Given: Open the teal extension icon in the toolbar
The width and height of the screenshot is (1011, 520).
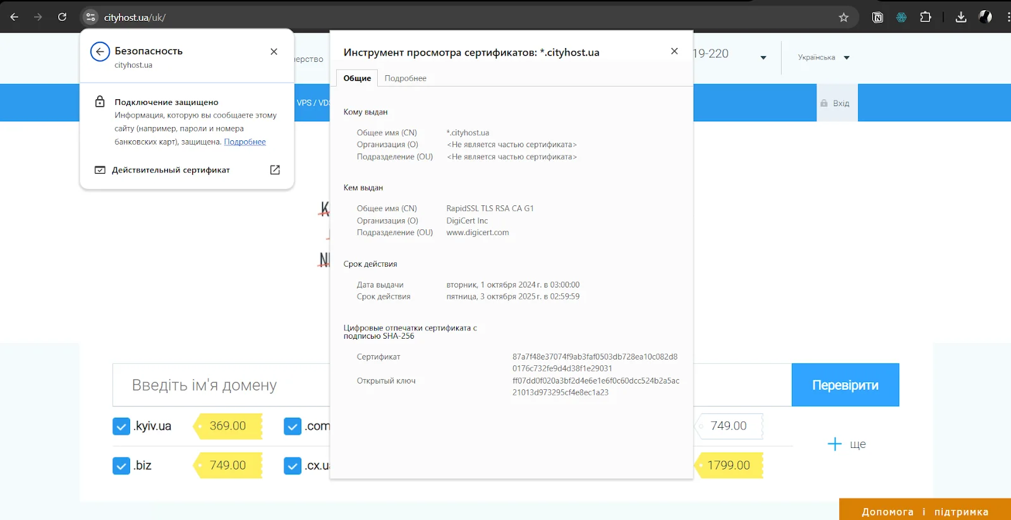Looking at the screenshot, I should 902,17.
